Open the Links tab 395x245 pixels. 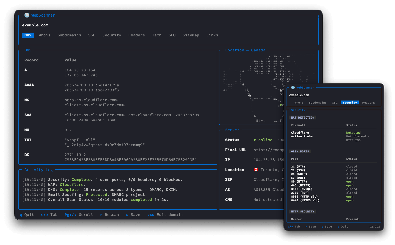212,35
